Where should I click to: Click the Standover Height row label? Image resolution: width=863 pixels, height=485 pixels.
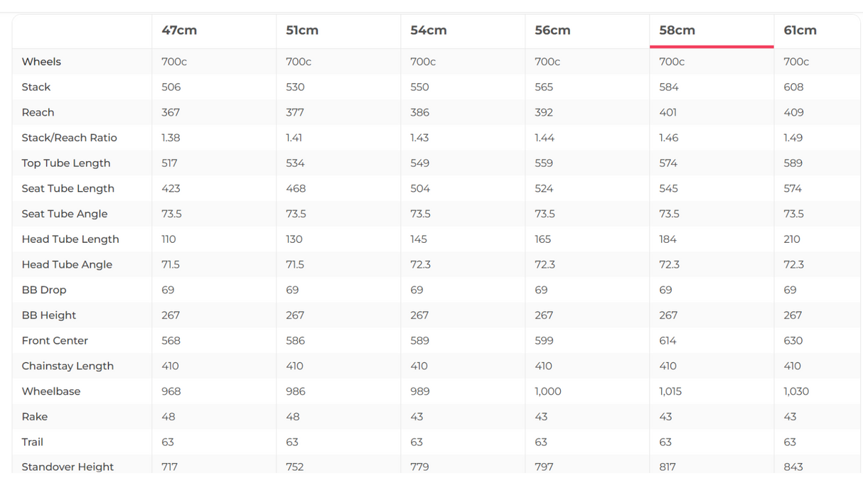point(68,467)
